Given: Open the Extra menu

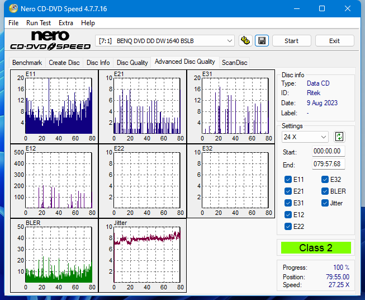Looking at the screenshot, I should (x=66, y=23).
